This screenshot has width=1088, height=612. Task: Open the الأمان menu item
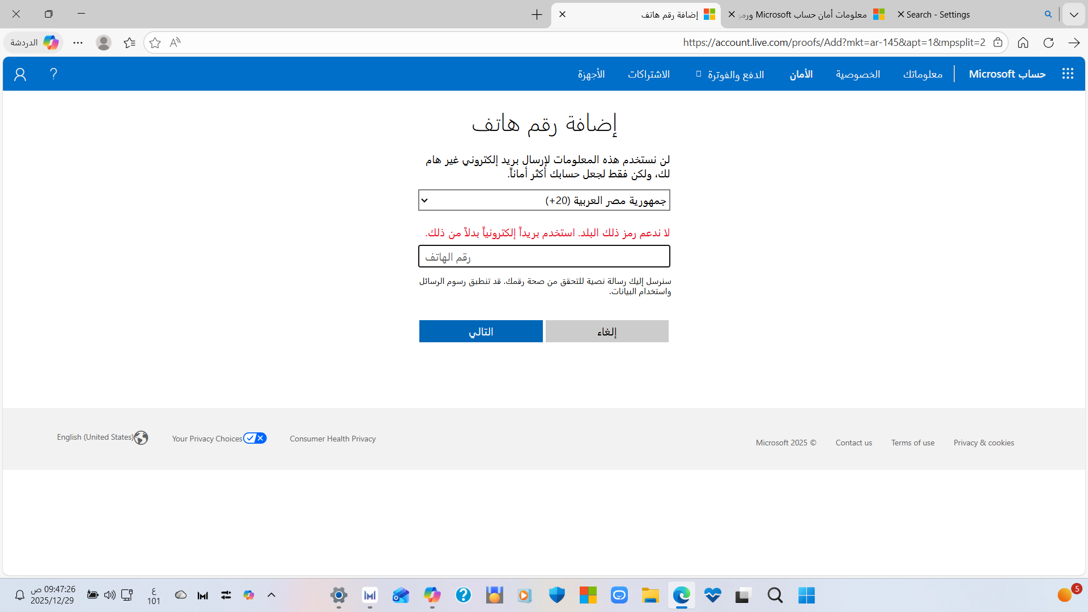[801, 74]
